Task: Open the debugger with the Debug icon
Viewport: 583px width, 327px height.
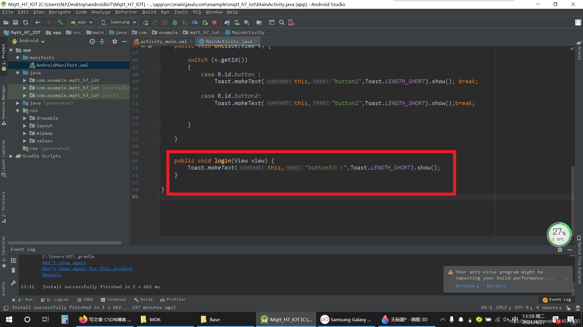Action: 175,22
